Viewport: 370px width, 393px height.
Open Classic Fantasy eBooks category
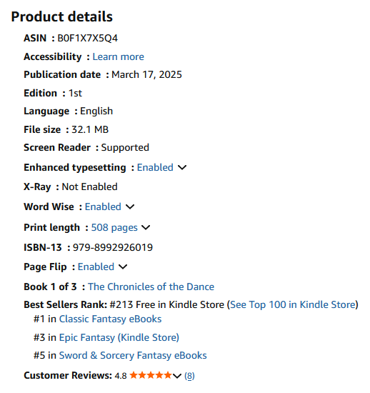click(x=110, y=319)
